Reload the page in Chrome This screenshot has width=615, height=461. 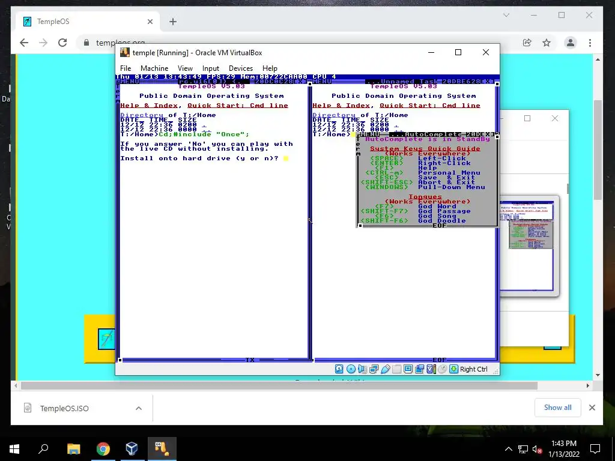(62, 43)
